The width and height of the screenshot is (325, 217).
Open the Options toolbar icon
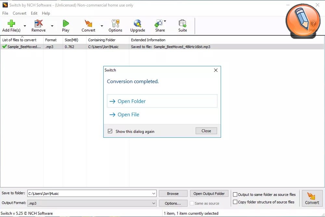[x=115, y=23]
